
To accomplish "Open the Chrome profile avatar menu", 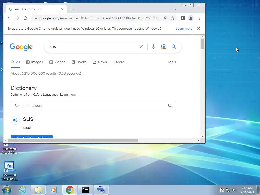I will (x=191, y=18).
